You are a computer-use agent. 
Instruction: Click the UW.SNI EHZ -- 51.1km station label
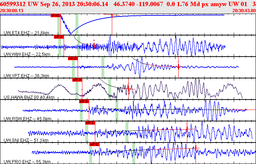point(26,140)
